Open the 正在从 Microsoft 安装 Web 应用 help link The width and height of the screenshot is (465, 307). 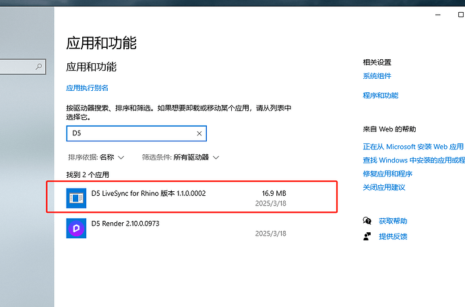tap(413, 147)
